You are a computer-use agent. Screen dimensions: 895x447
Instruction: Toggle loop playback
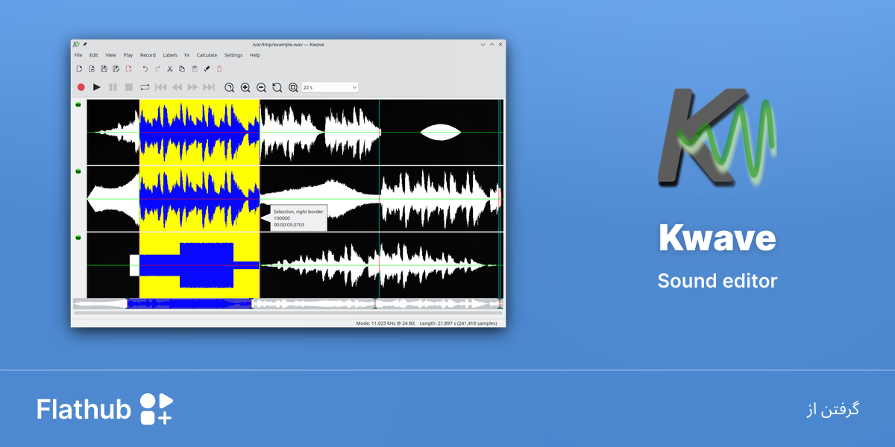pos(145,87)
